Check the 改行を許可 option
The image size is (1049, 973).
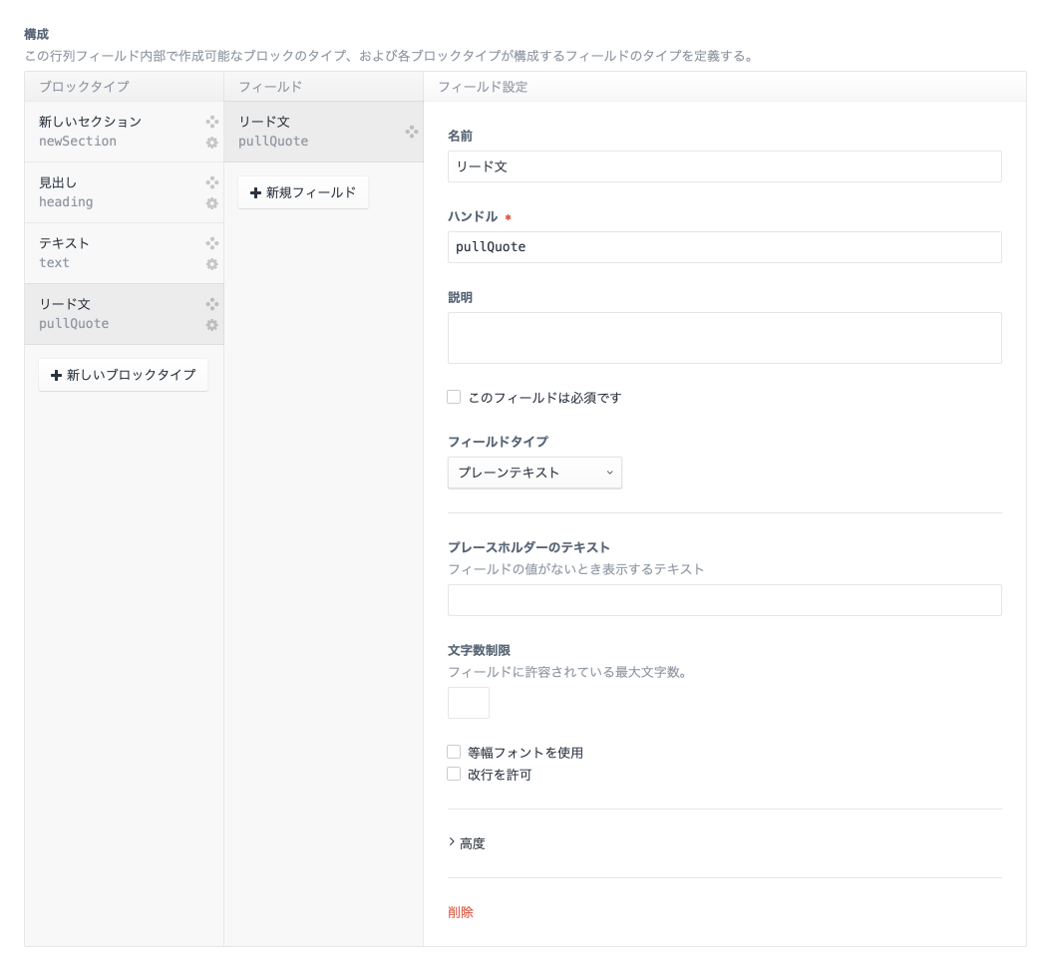click(x=454, y=774)
